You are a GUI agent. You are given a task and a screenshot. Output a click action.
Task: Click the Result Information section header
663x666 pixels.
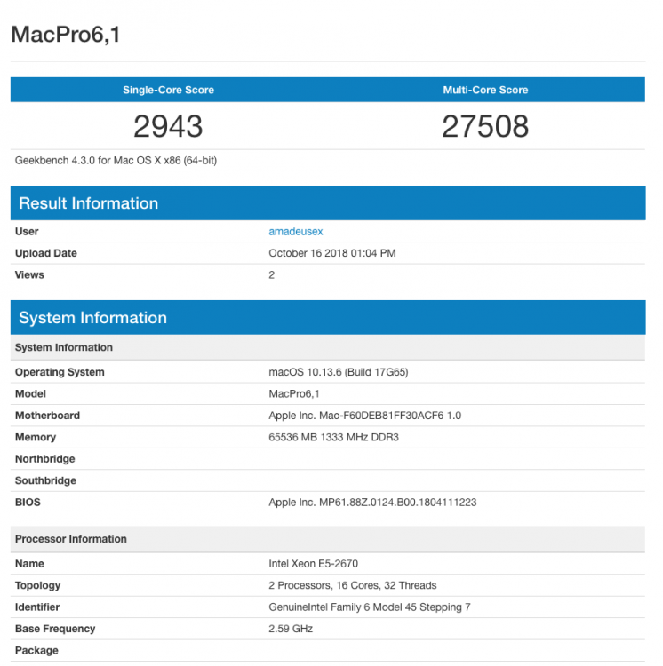point(328,203)
